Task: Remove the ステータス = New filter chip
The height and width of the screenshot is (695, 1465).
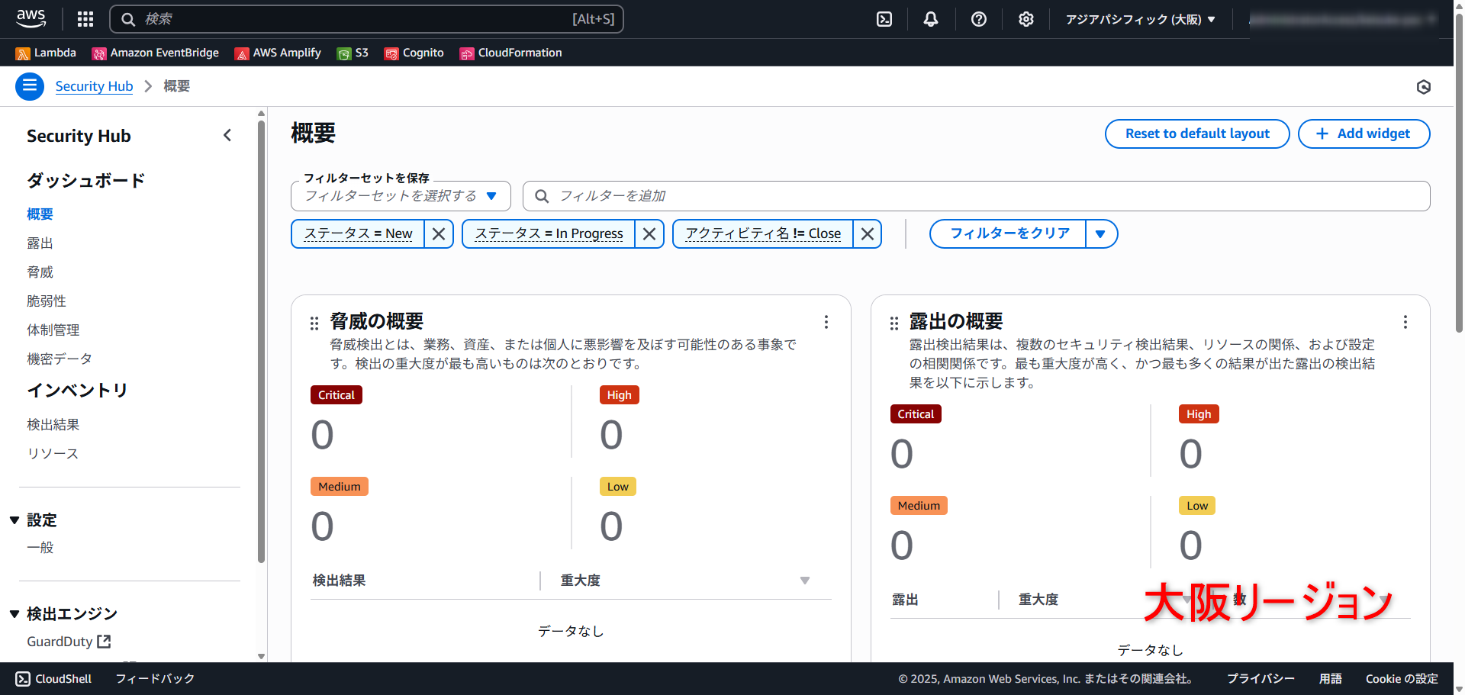Action: (x=439, y=233)
